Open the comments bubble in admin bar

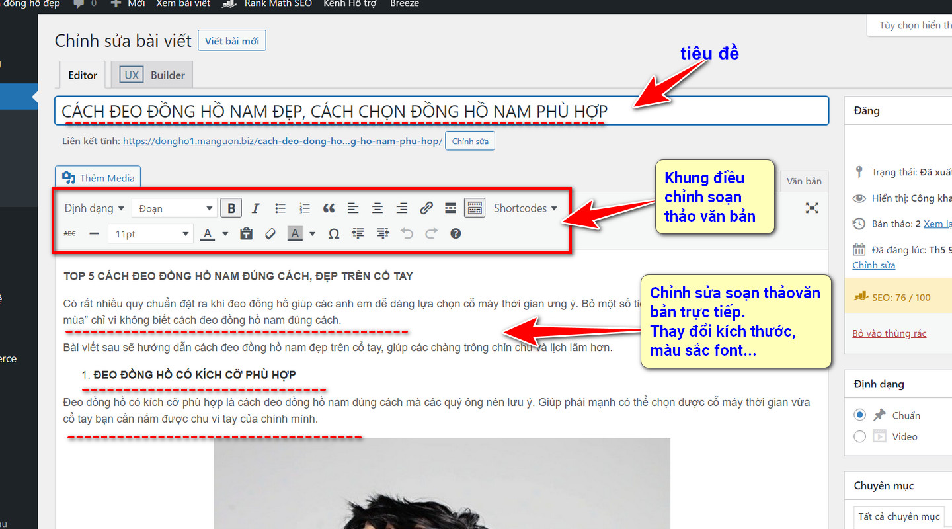pyautogui.click(x=84, y=4)
